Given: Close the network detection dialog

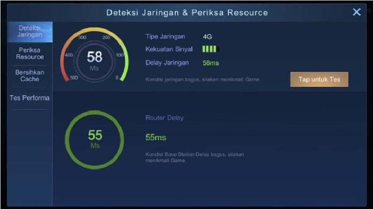Looking at the screenshot, I should [357, 12].
